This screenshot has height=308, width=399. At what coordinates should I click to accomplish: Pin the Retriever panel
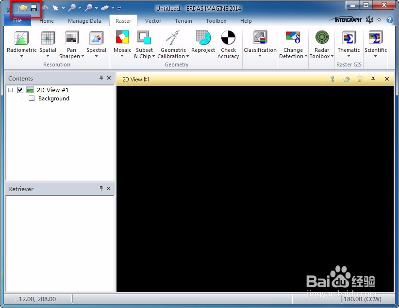click(101, 188)
